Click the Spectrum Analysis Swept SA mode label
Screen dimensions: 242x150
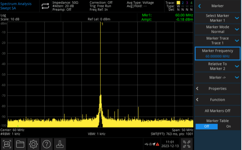click(x=16, y=6)
